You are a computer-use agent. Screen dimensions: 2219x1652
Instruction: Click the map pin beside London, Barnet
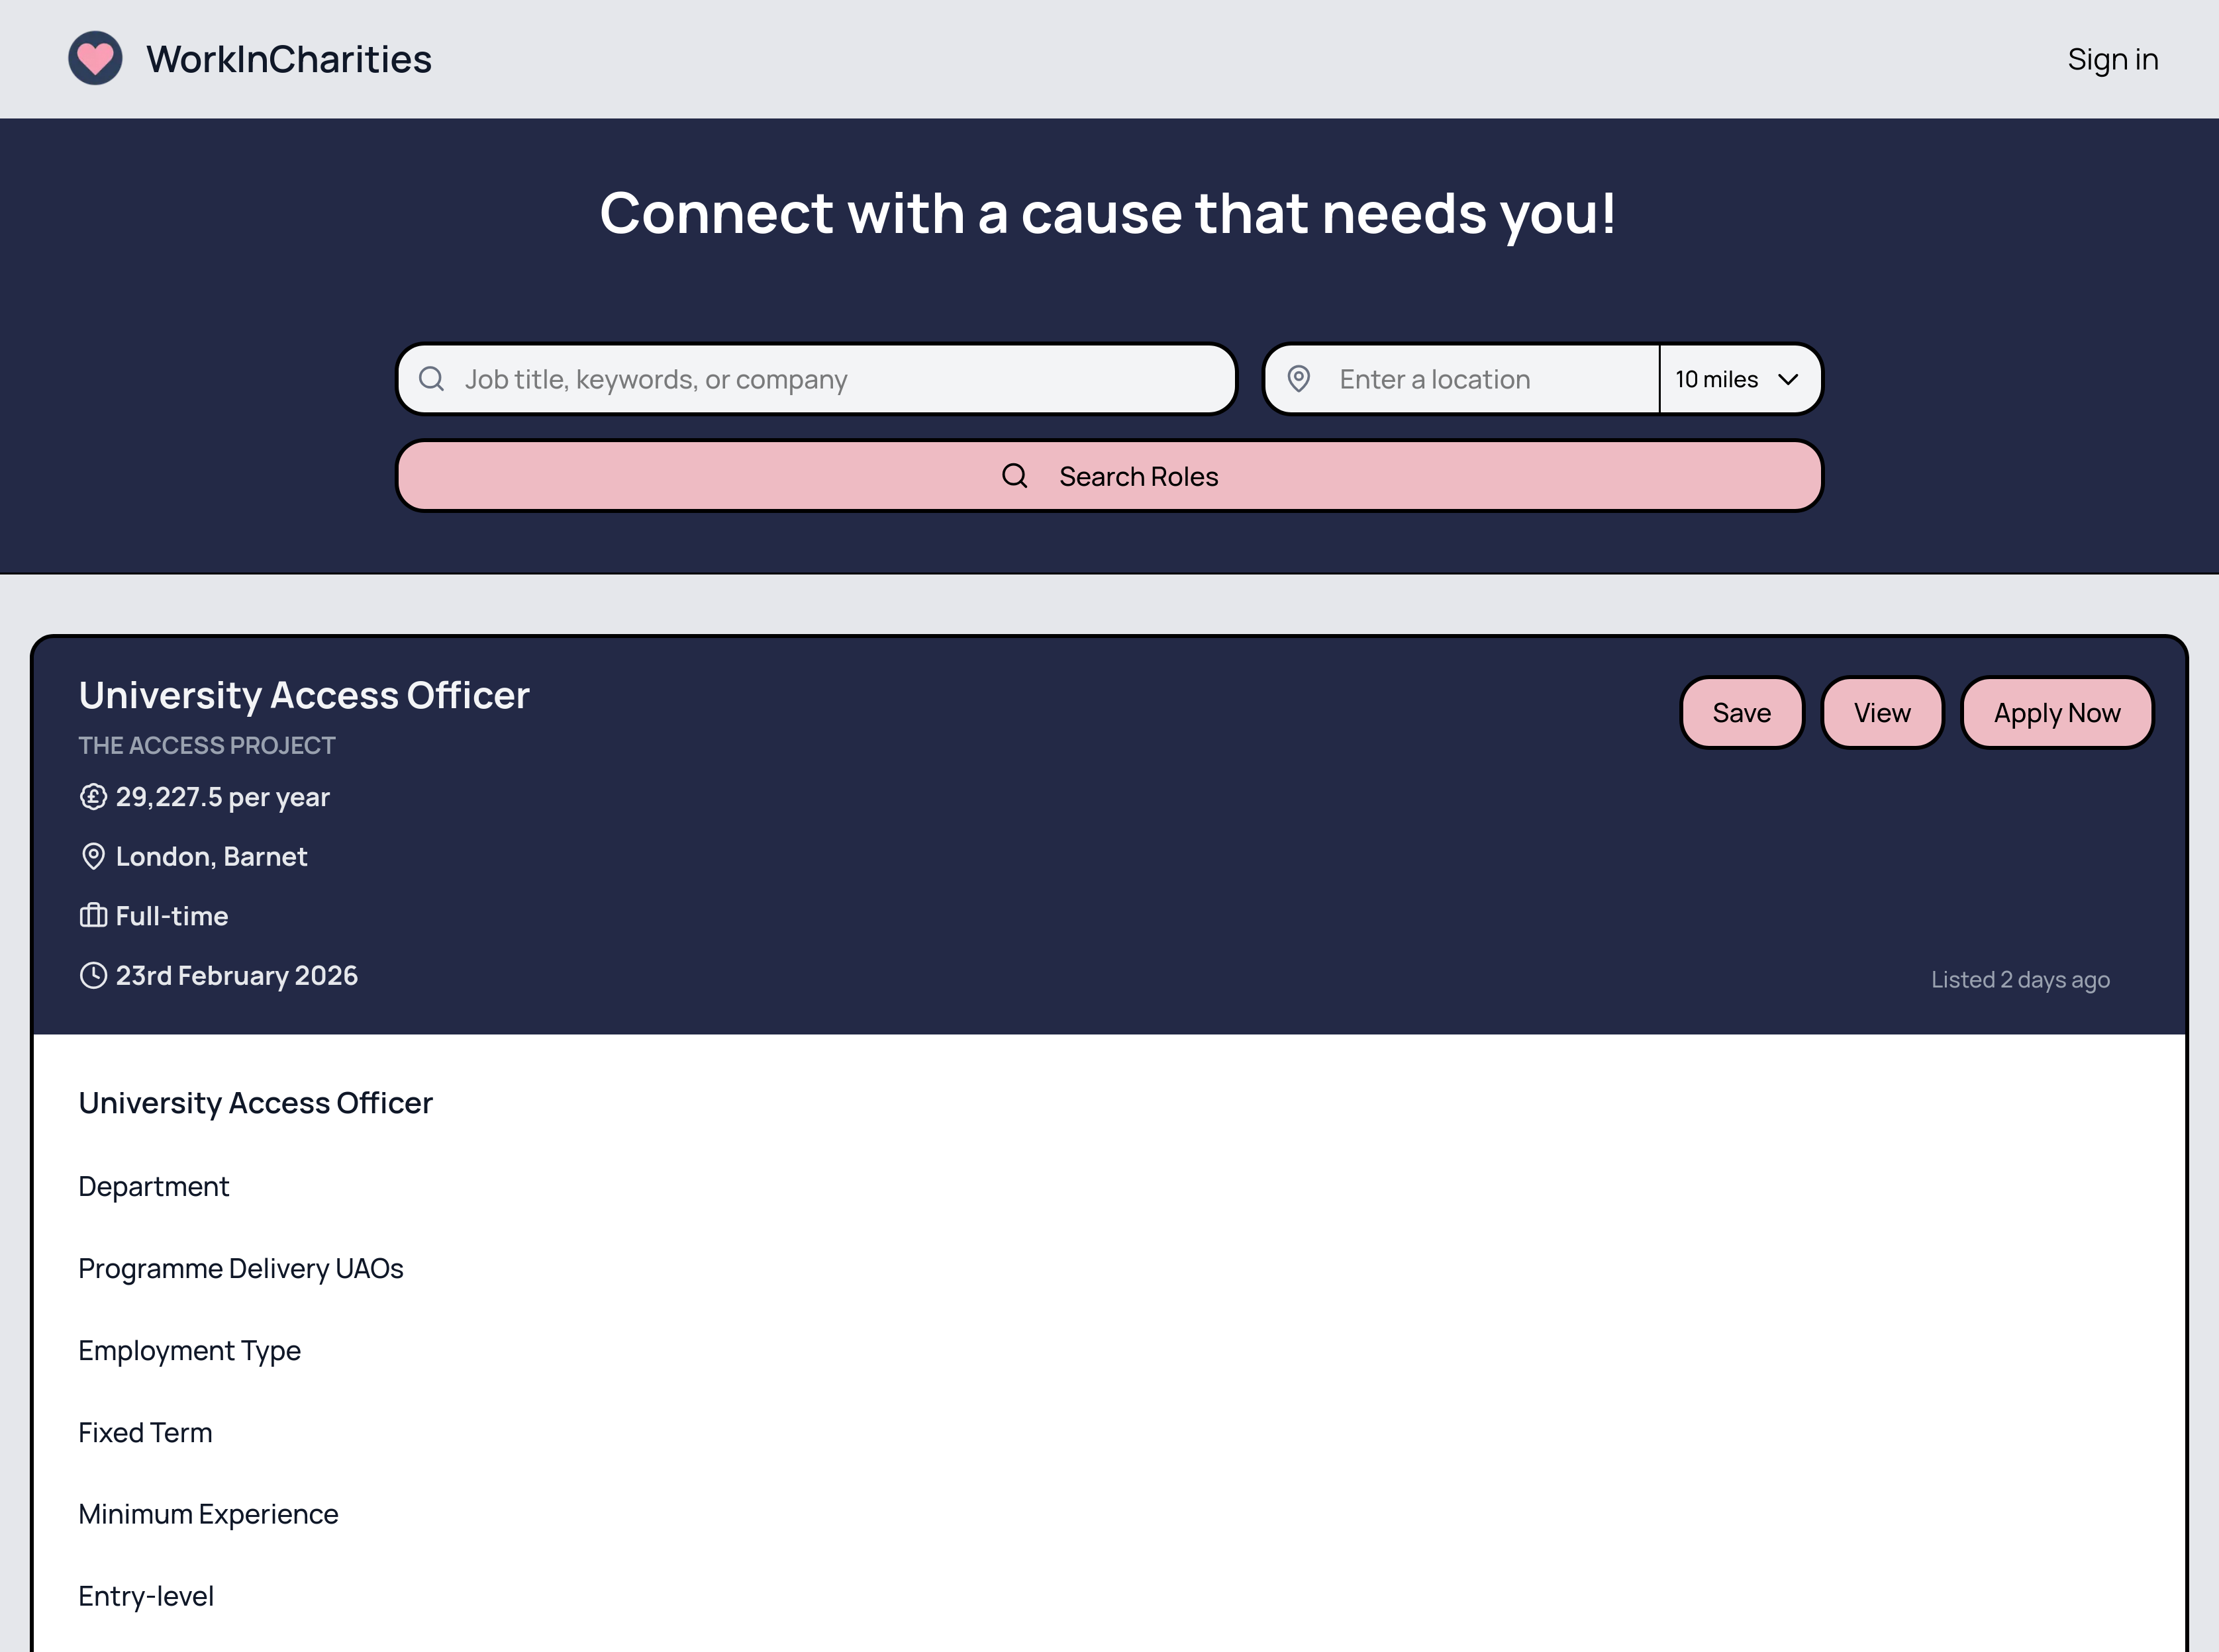[x=93, y=856]
